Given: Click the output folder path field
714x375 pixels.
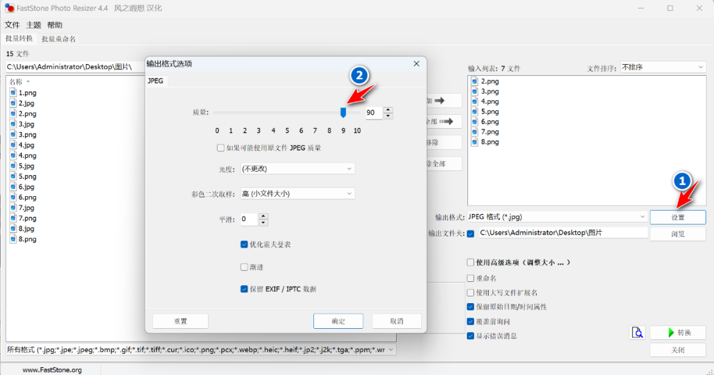Looking at the screenshot, I should pos(563,233).
